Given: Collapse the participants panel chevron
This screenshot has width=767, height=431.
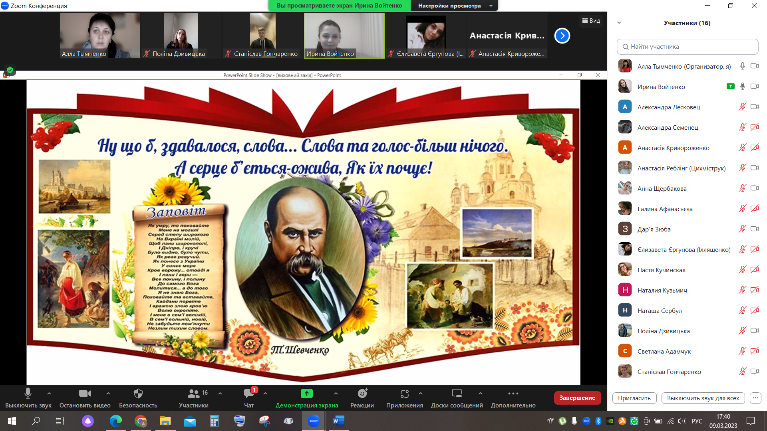Looking at the screenshot, I should point(619,23).
